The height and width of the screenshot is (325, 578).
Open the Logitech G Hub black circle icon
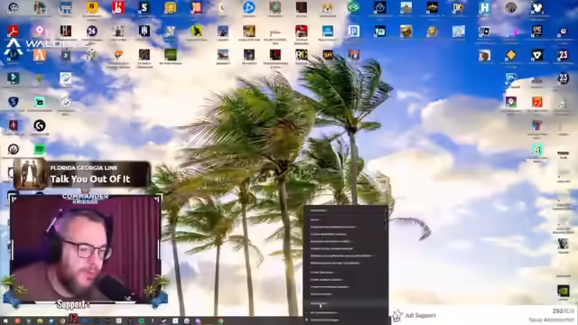[40, 125]
